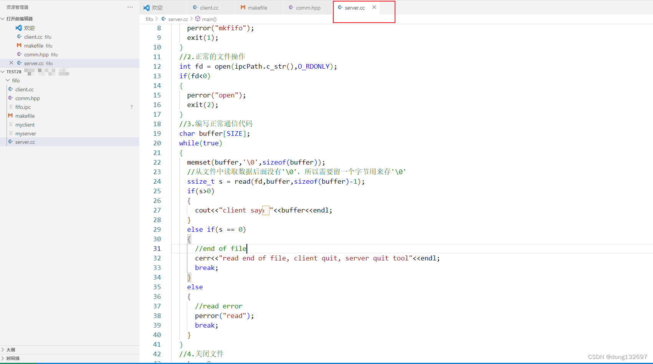Click the M icon of makefile in fifo tree
Viewport: 653px width, 364px height.
(x=11, y=115)
